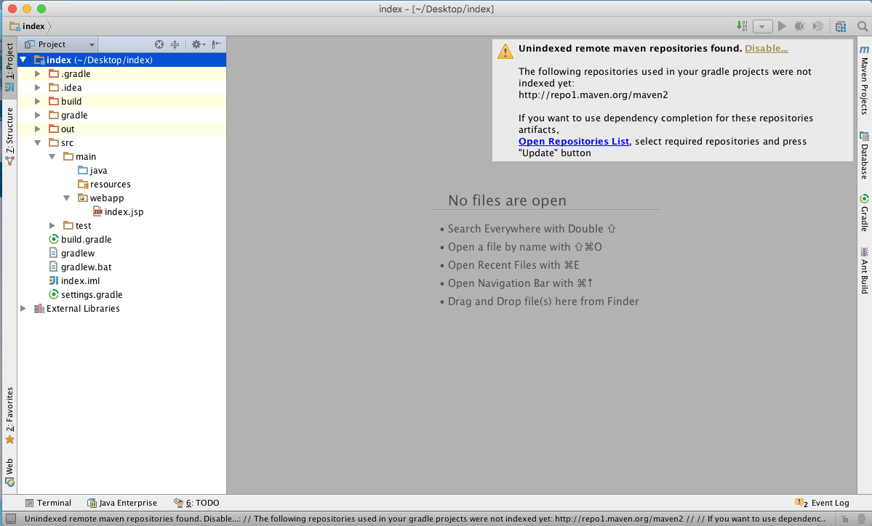Click the Make Project build icon

[x=742, y=26]
